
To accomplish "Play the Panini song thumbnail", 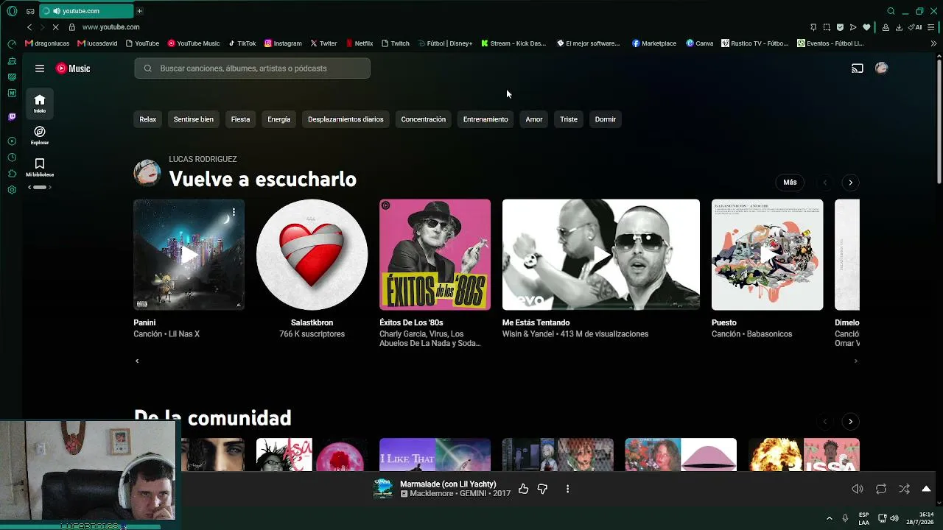I will 189,255.
